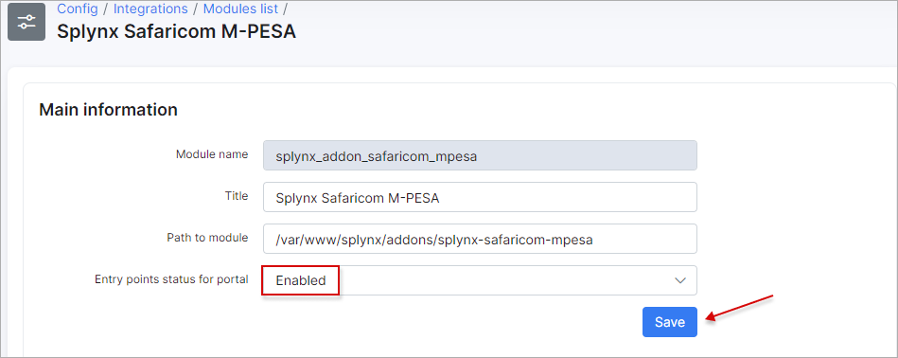The width and height of the screenshot is (898, 358).
Task: Save the module settings
Action: 670,322
